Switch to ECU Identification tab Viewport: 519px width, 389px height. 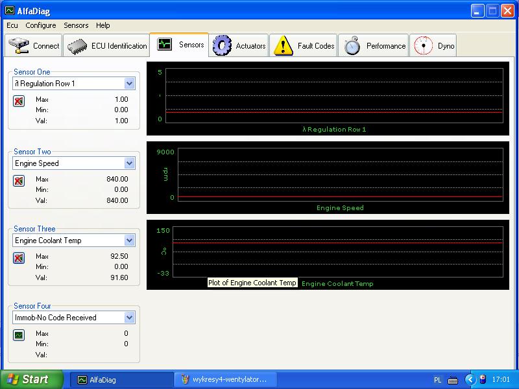[x=106, y=45]
